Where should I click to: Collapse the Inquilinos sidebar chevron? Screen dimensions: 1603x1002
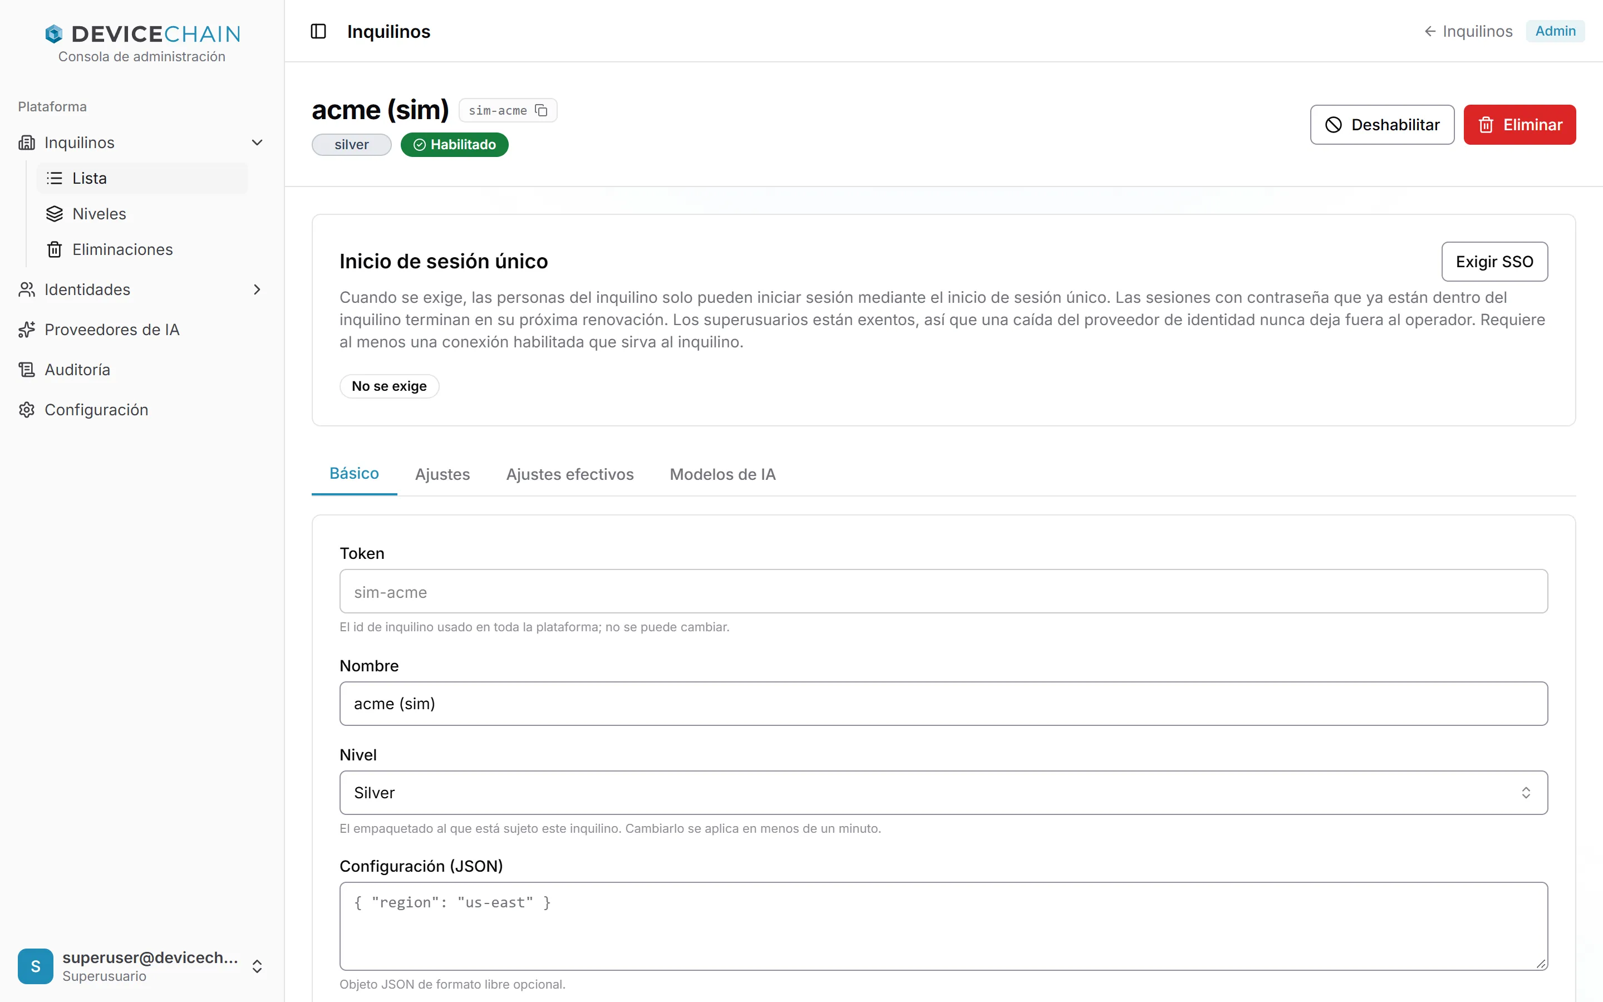pyautogui.click(x=257, y=143)
